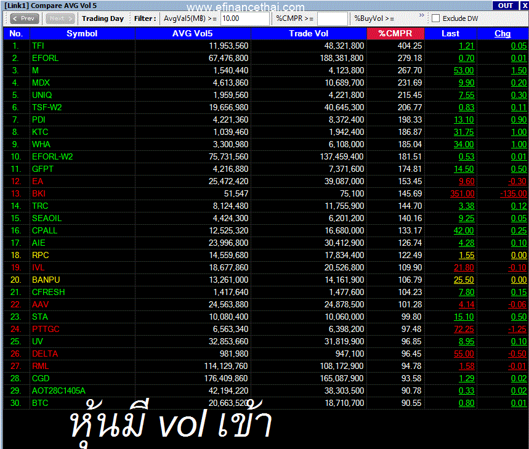Select the GFPT symbol

coord(42,169)
